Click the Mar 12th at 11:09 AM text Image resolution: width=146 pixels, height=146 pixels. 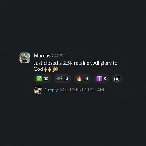(x=82, y=90)
